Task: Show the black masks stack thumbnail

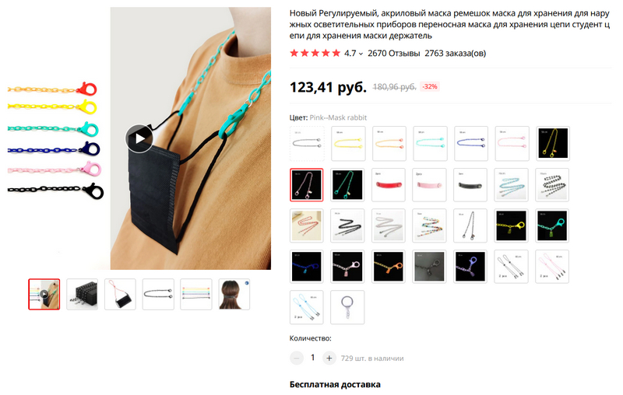Action: pyautogui.click(x=83, y=294)
